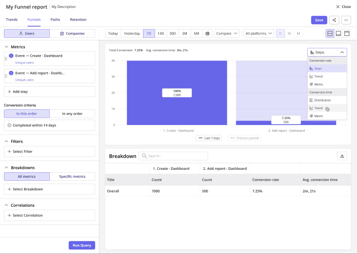Screen dimensions: 357x254
Task: Choose Trend under Conversion rate
Action: click(x=327, y=77)
